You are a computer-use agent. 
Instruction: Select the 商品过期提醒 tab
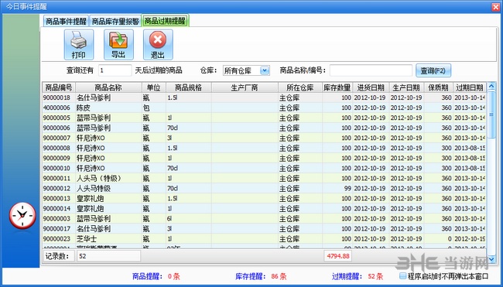(x=165, y=21)
